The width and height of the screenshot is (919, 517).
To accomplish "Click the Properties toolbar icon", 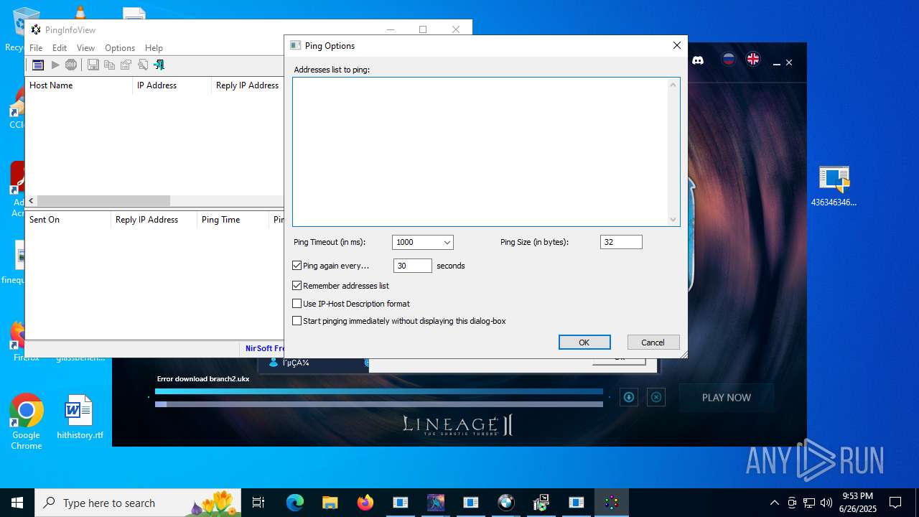I will click(x=126, y=65).
